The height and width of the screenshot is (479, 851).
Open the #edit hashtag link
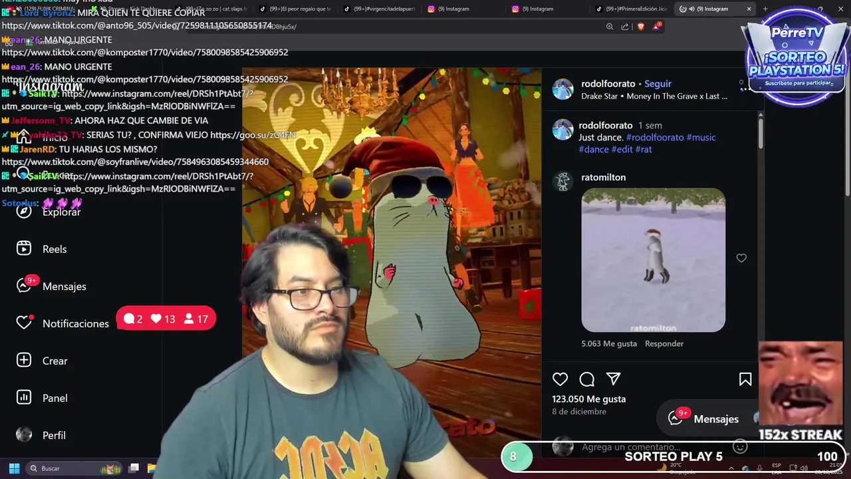(622, 149)
